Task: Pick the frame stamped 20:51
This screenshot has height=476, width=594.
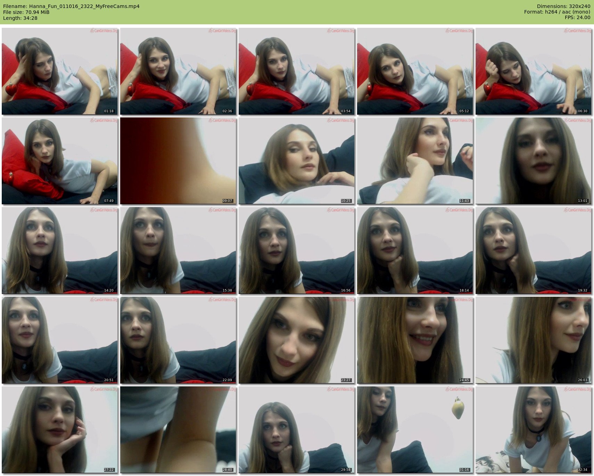Action: point(60,340)
